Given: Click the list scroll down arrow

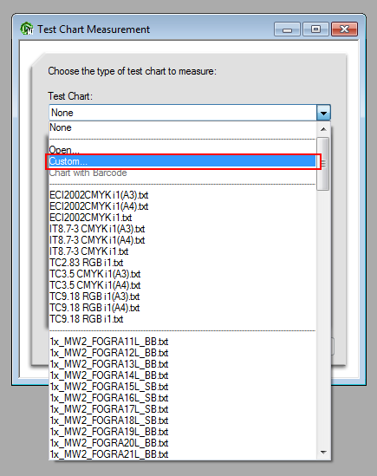Looking at the screenshot, I should [x=323, y=453].
